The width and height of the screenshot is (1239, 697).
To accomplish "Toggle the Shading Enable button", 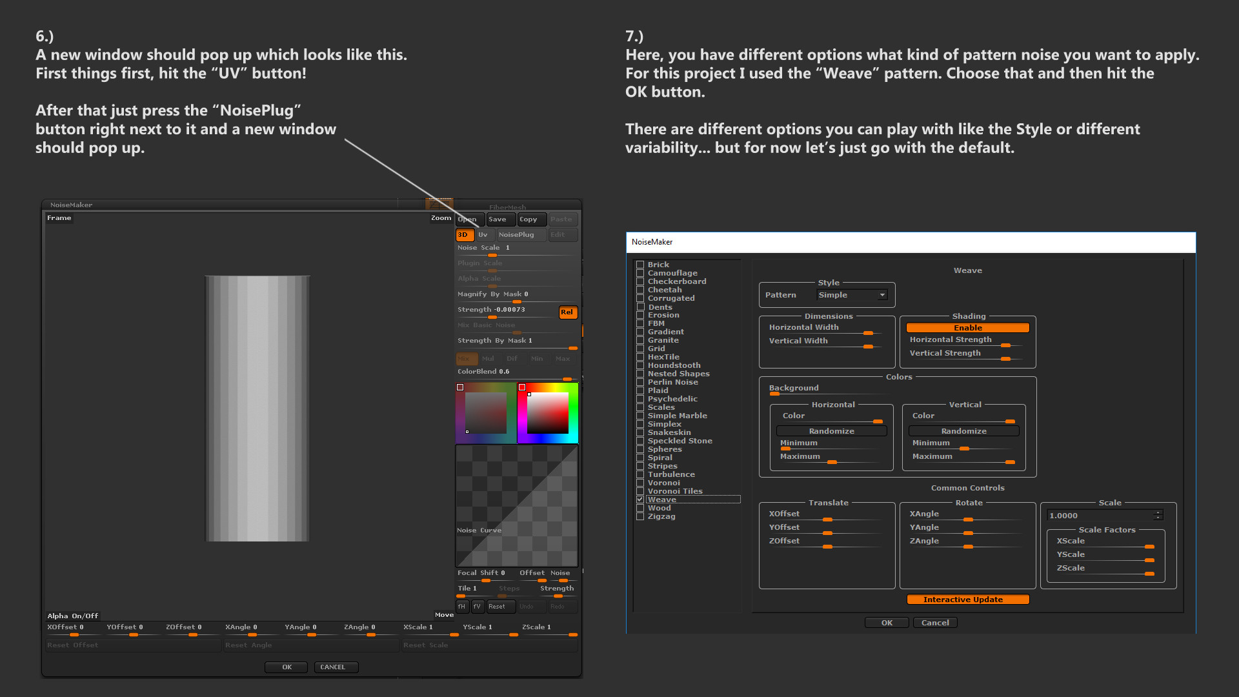I will tap(967, 328).
